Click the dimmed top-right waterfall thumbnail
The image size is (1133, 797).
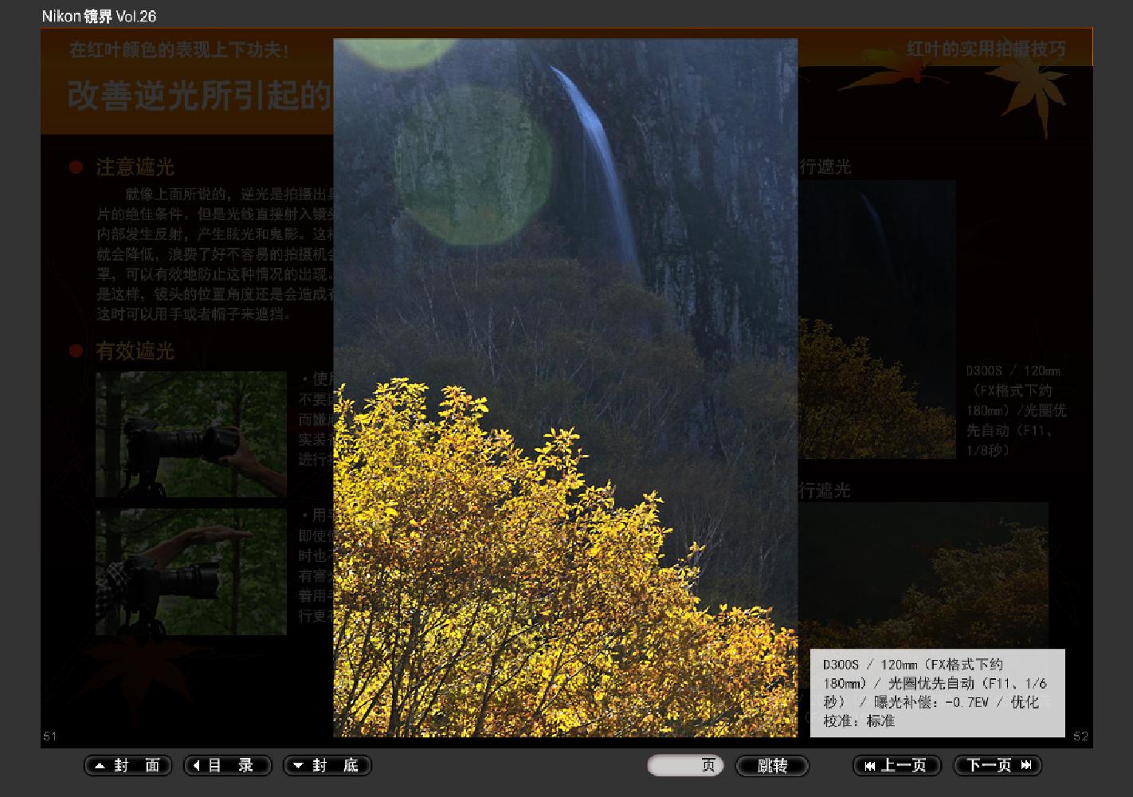[876, 319]
